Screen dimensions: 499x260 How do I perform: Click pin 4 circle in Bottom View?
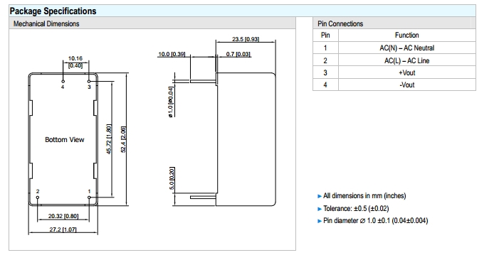(63, 82)
